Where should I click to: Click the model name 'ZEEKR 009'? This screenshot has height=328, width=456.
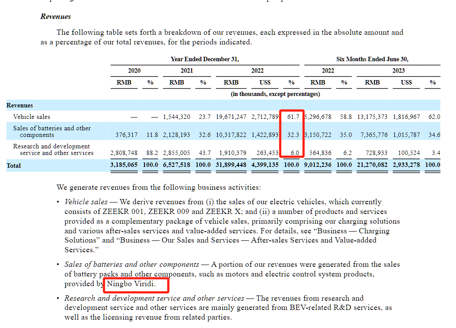[x=169, y=211]
